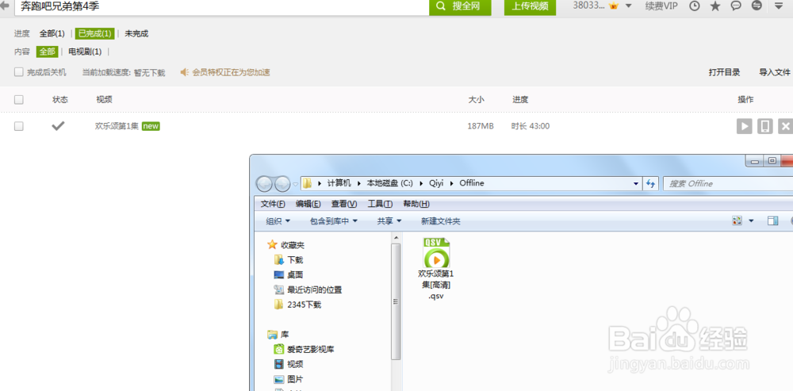Click the 续费VIP link

661,6
